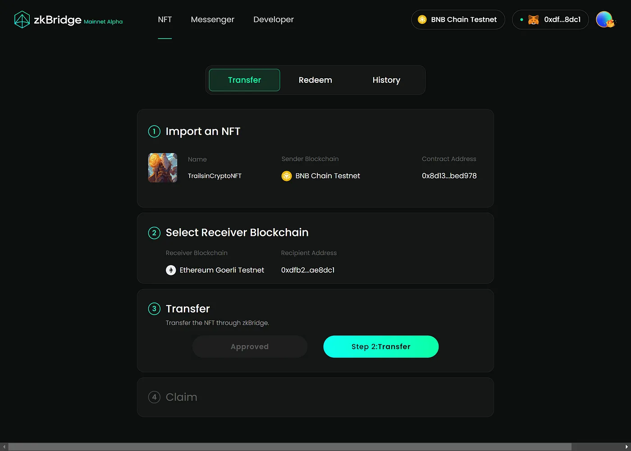Click the MetaMask fox wallet icon

click(533, 20)
